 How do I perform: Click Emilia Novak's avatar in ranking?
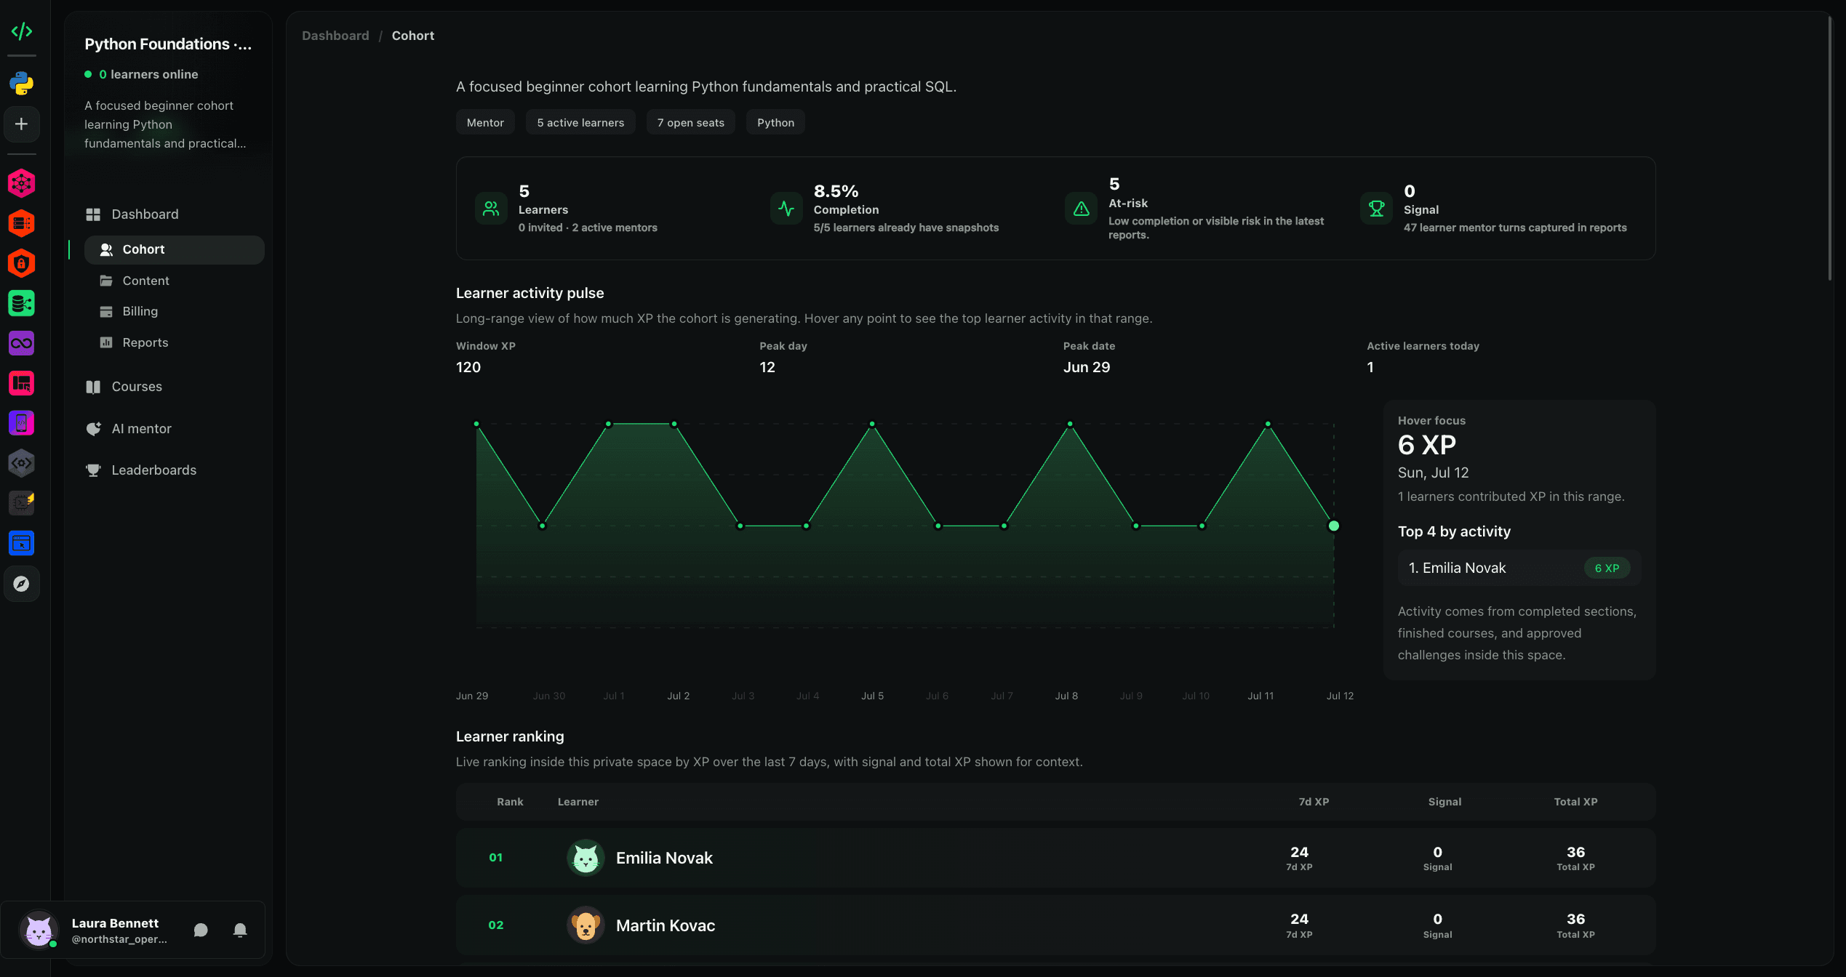(586, 858)
